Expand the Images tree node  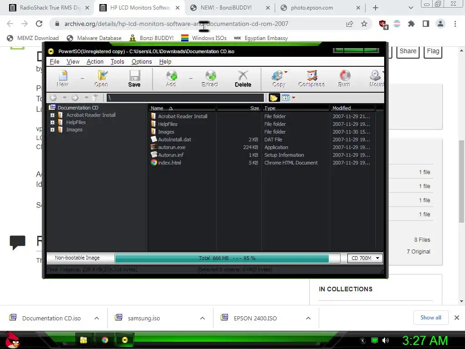(53, 130)
